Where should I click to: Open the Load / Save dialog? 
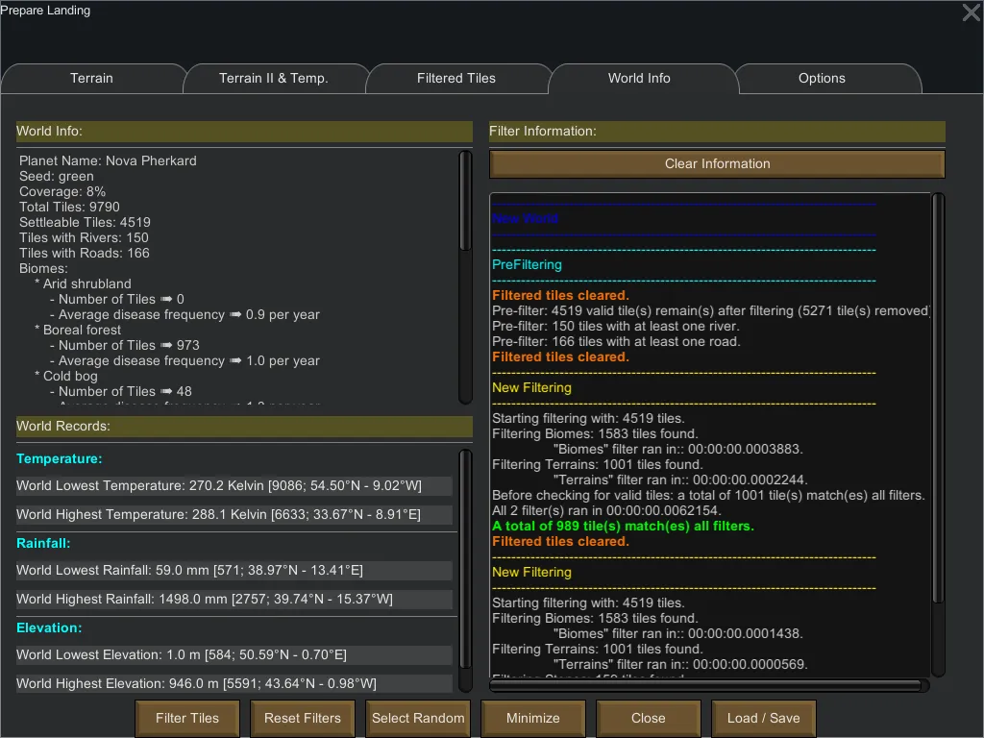coord(764,718)
